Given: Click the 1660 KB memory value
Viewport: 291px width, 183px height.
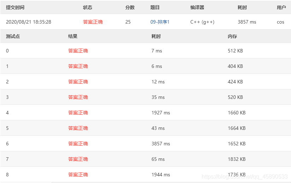Looking at the screenshot, I should tap(237, 113).
